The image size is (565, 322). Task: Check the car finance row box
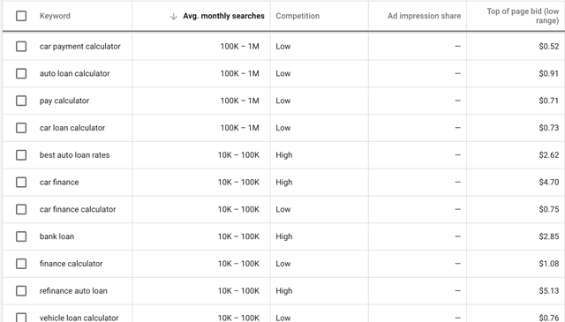21,183
